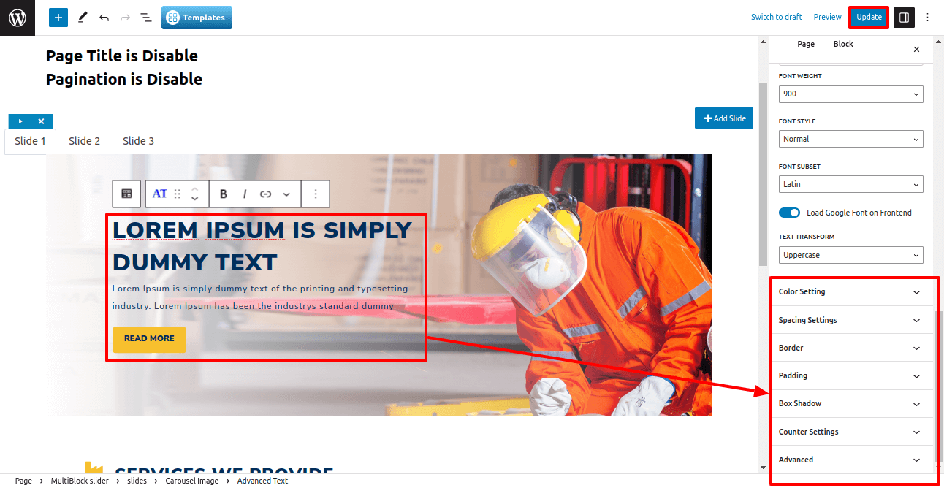Toggle Load Google Font on Frontend
944x488 pixels.
[790, 213]
